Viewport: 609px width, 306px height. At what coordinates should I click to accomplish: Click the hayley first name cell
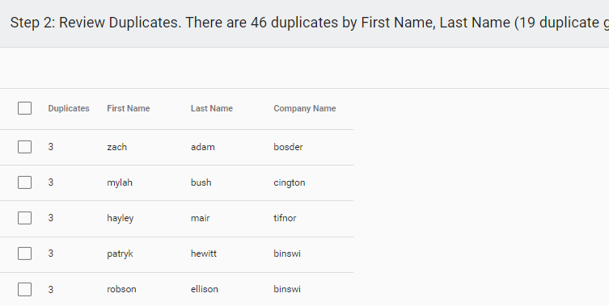tap(121, 218)
